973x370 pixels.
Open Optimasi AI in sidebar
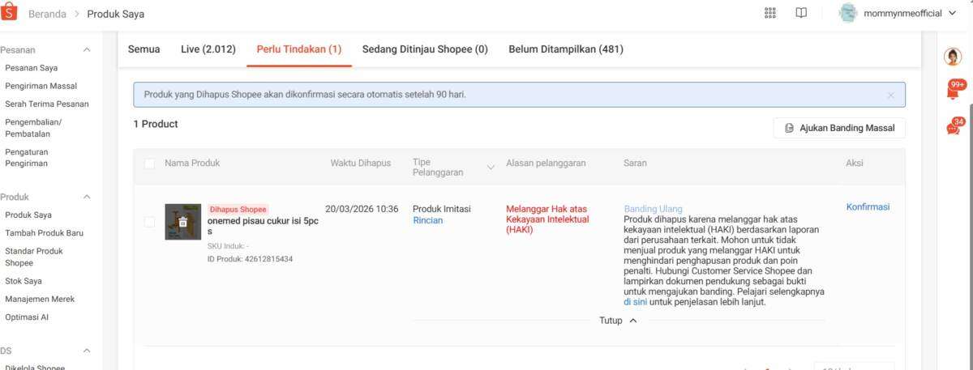pyautogui.click(x=27, y=317)
